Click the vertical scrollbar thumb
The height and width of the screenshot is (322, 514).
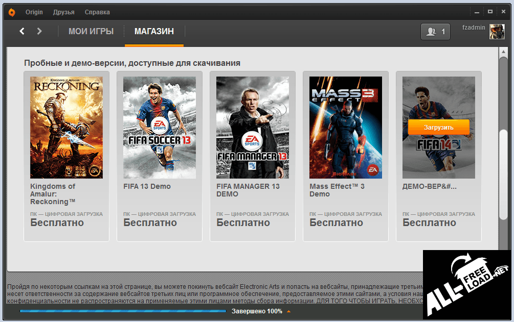503,175
